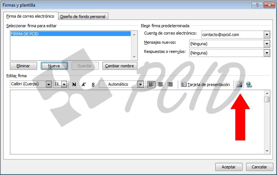Click the signature list scroll up arrow
Screen dimensions: 277x175
click(134, 35)
